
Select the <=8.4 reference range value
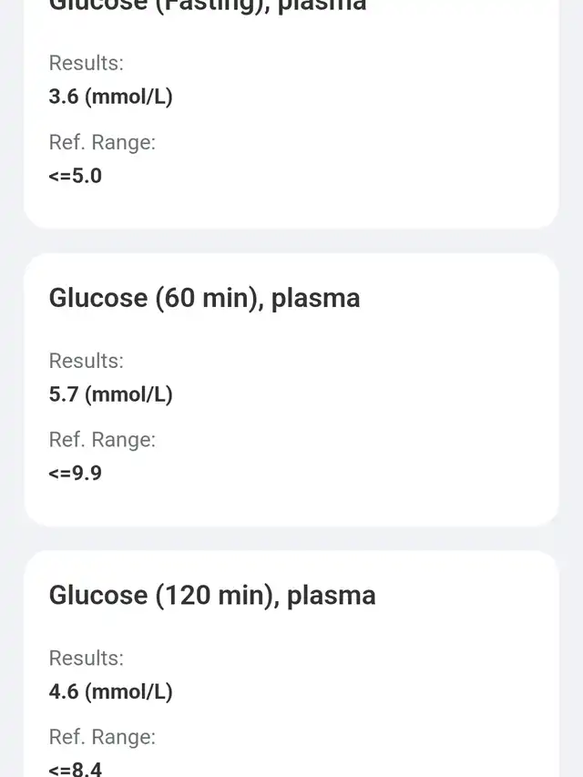(x=75, y=769)
